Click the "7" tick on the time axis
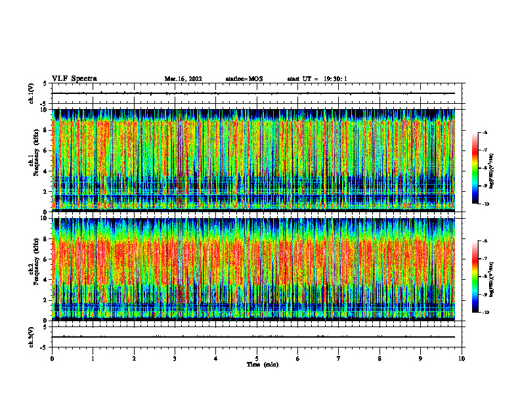This screenshot has width=520, height=402. coord(339,359)
